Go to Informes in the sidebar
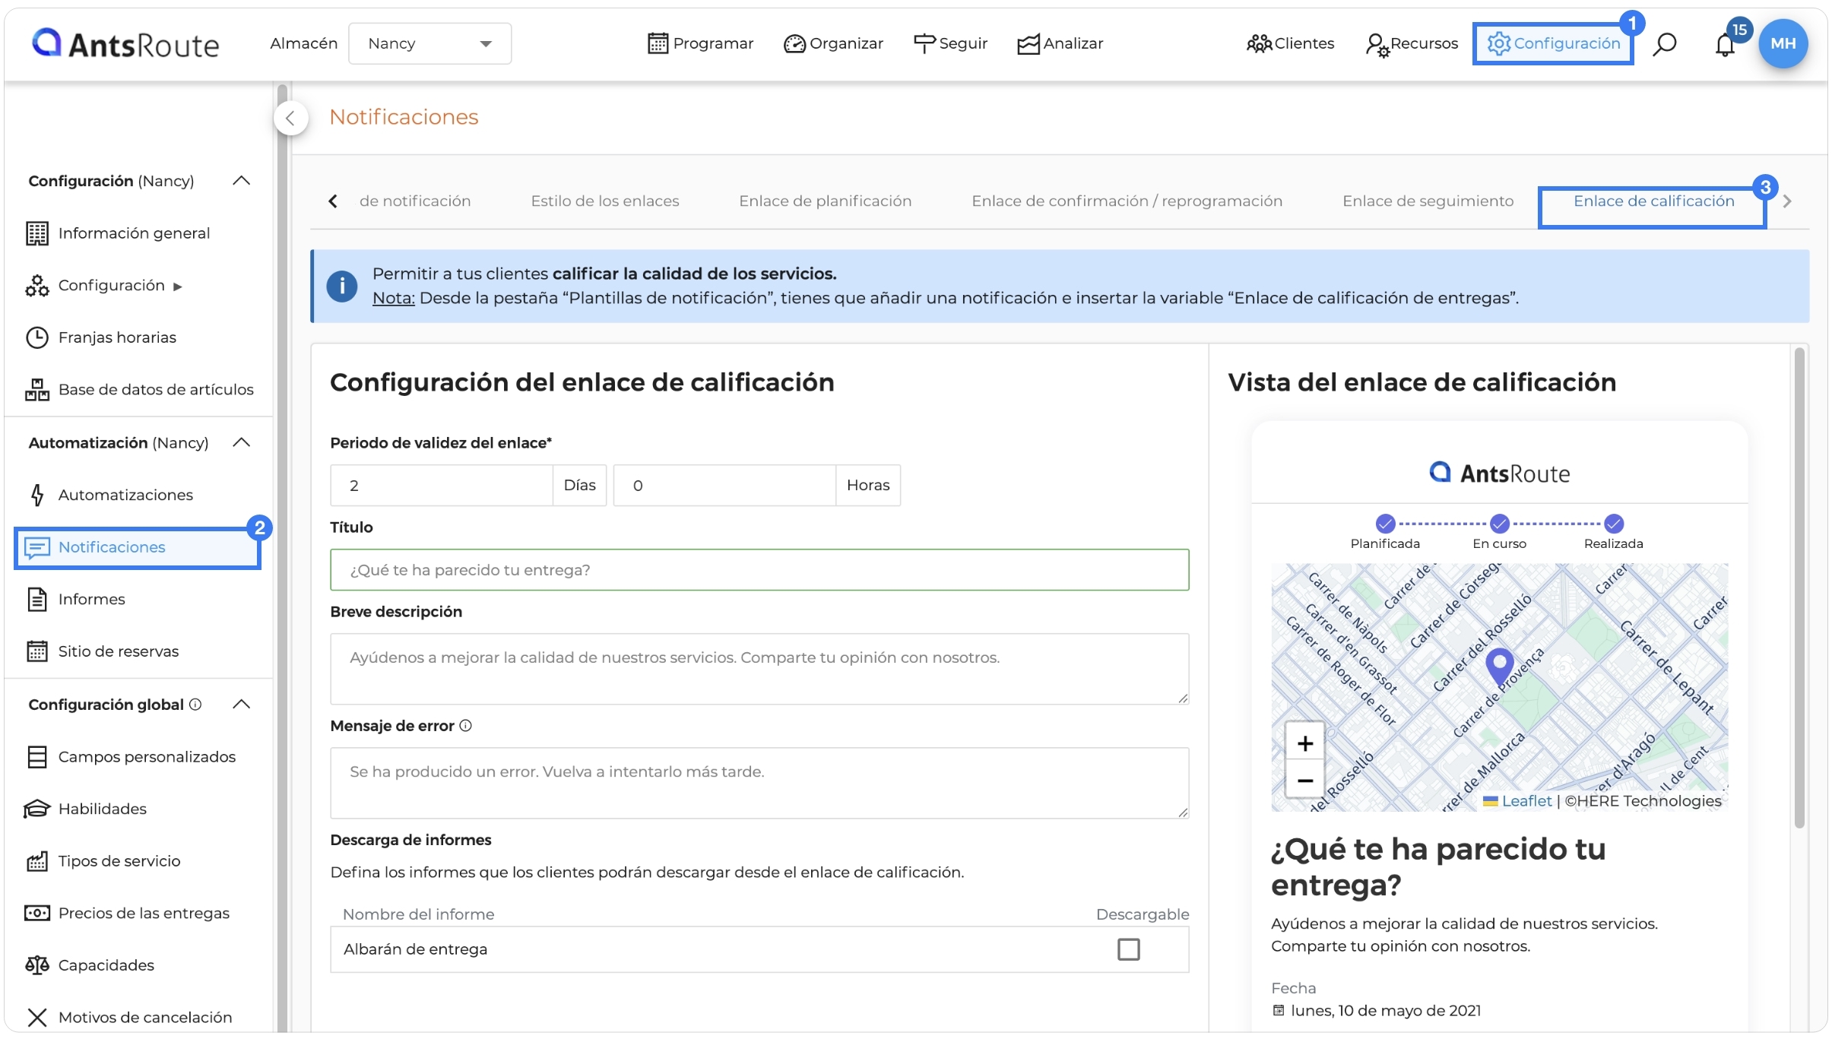1832x1042 pixels. [92, 599]
